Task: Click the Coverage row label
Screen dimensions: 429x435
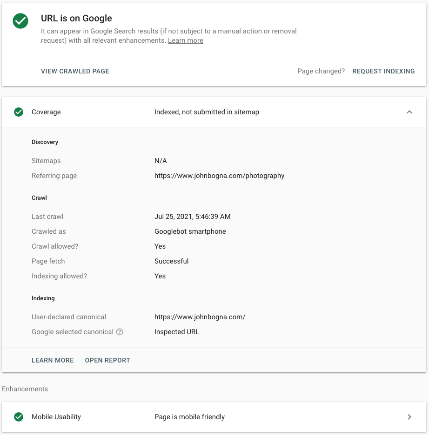Action: click(46, 112)
